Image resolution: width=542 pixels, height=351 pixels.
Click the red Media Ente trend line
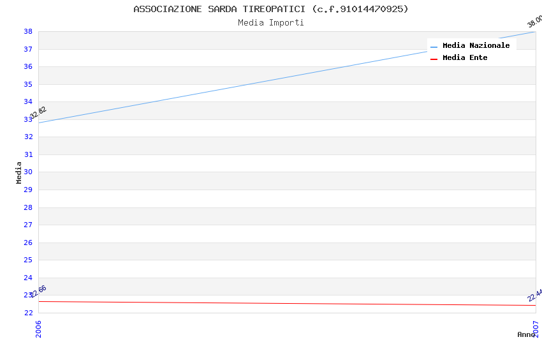pos(287,303)
